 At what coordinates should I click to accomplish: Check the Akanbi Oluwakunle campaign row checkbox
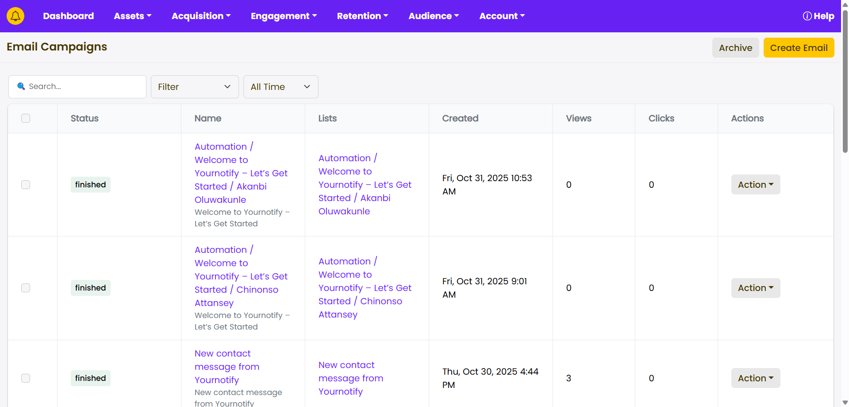[x=26, y=185]
